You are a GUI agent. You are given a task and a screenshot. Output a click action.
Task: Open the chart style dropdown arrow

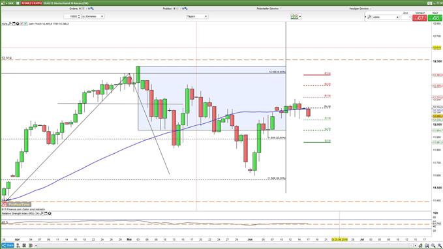300,17
